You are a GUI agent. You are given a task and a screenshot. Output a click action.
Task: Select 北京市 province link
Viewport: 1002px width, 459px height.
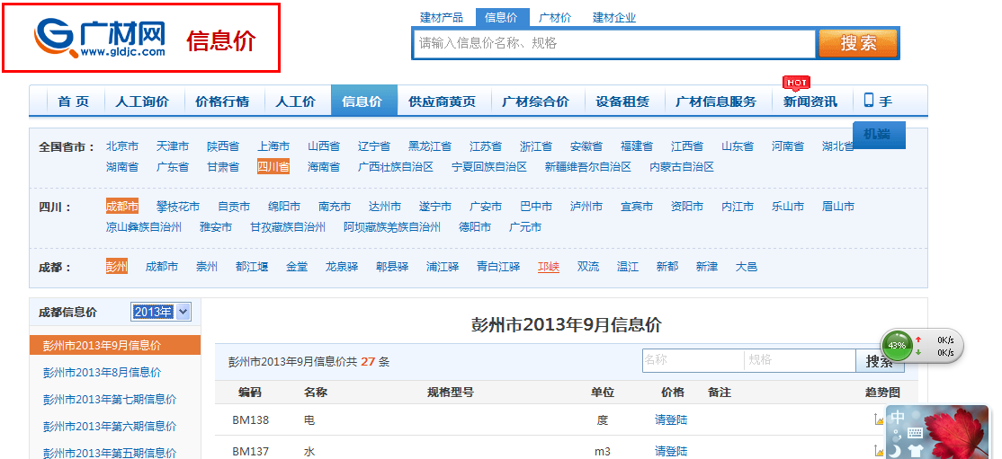point(122,146)
